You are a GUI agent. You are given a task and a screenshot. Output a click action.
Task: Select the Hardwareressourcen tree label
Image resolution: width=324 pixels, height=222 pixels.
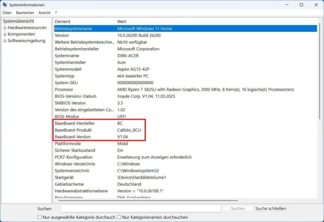pyautogui.click(x=27, y=28)
